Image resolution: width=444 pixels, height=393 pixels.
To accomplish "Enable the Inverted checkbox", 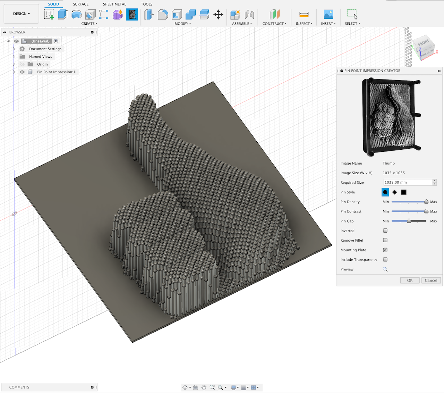I will click(x=385, y=231).
